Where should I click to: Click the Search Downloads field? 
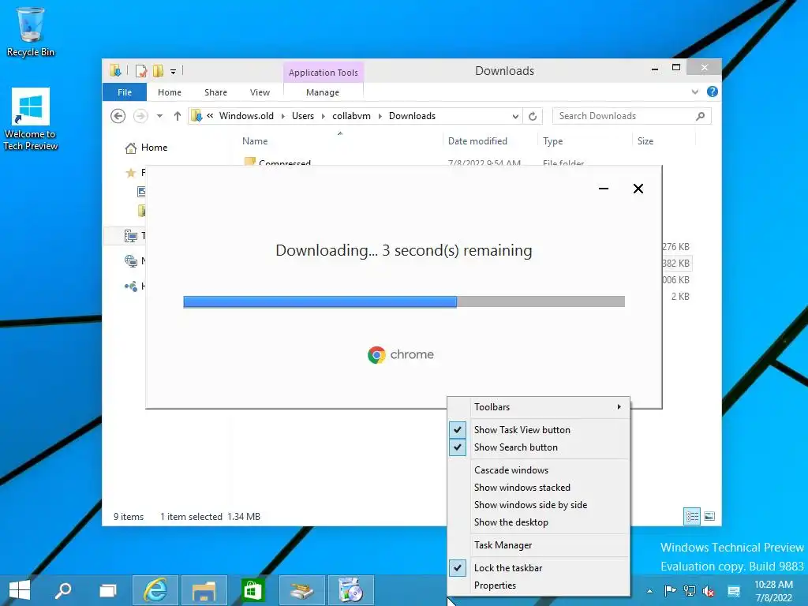point(631,116)
